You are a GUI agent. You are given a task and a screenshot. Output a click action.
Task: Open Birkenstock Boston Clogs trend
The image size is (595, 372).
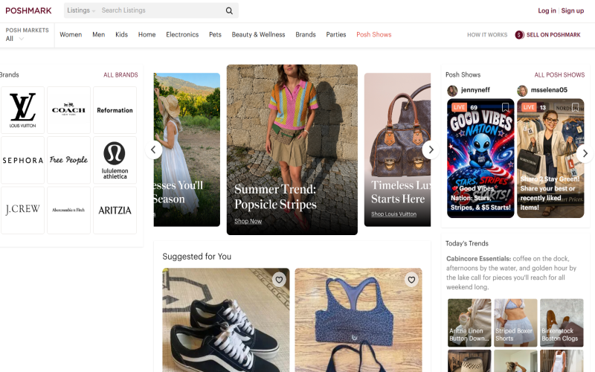562,323
